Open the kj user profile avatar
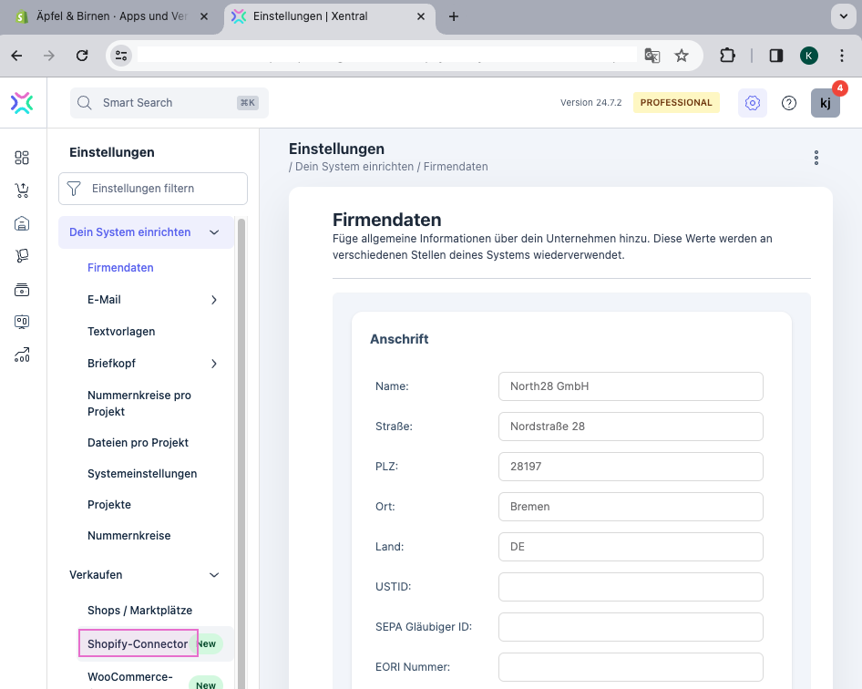The height and width of the screenshot is (689, 862). coord(825,103)
